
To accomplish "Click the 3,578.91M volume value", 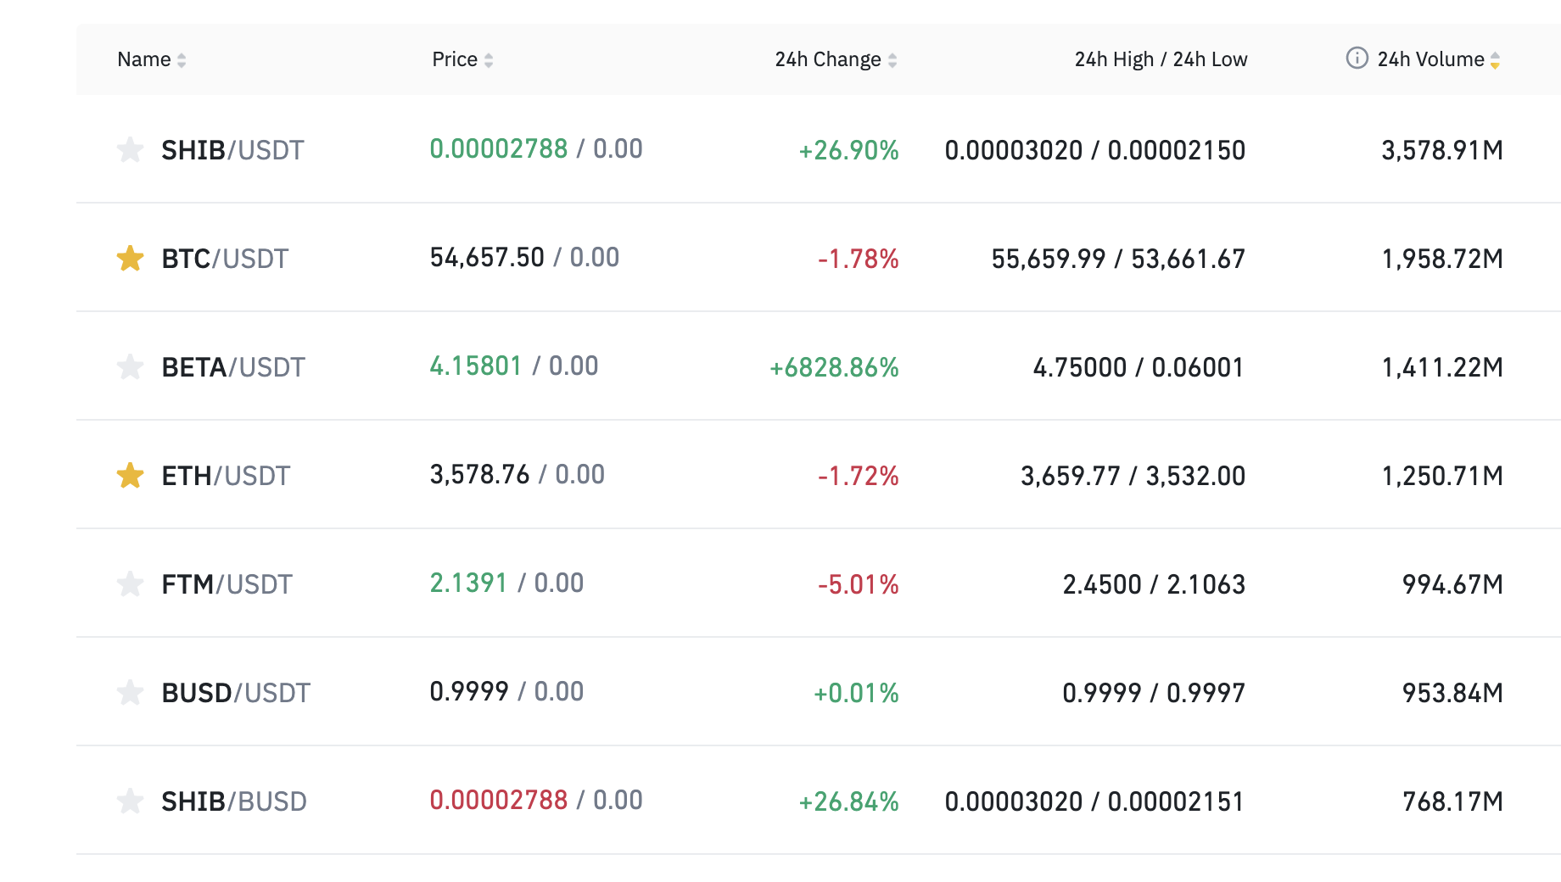I will [1442, 150].
